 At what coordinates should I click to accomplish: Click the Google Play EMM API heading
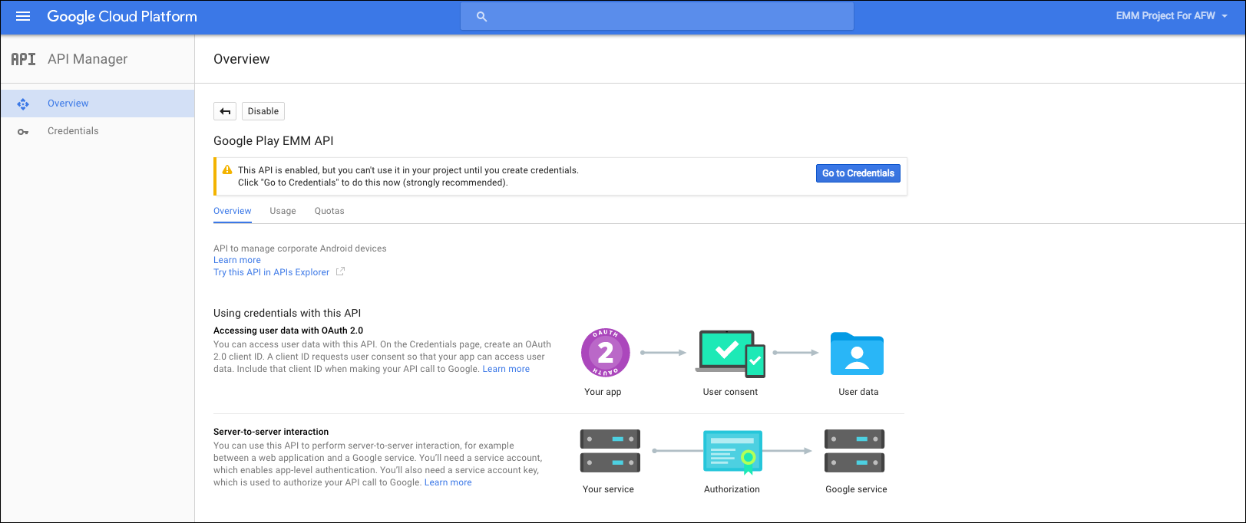pos(273,140)
